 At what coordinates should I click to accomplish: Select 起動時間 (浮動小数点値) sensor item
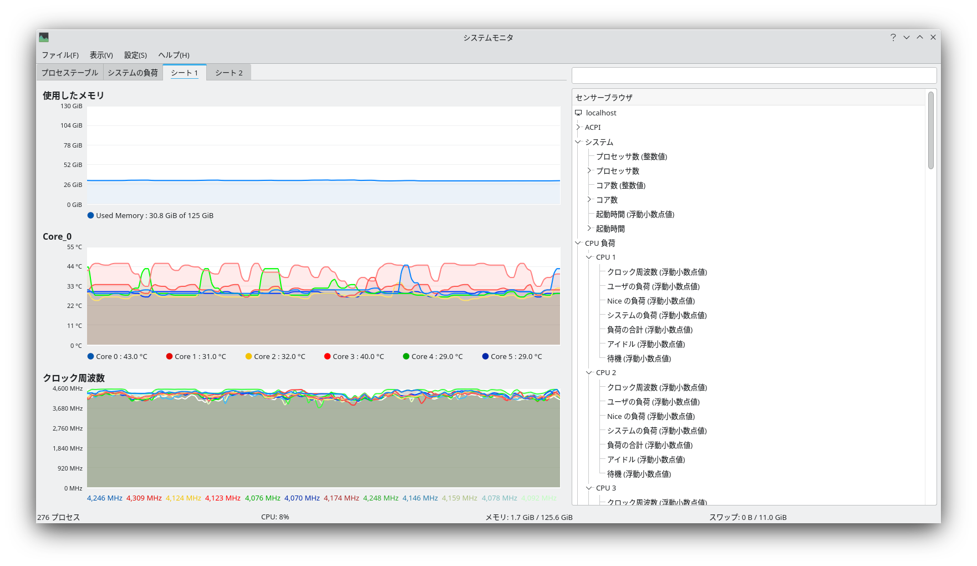(x=635, y=214)
